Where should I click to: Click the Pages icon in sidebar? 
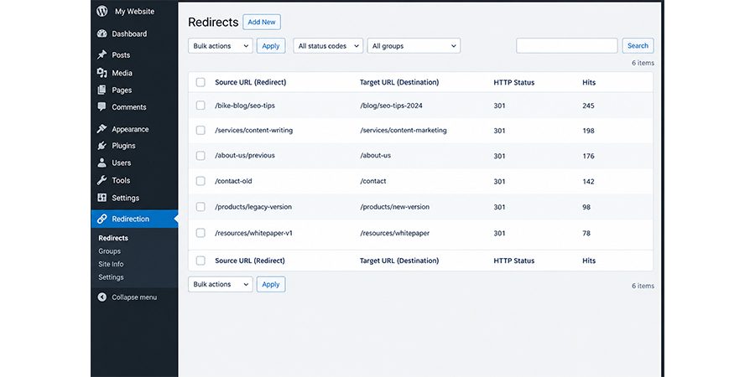tap(102, 90)
